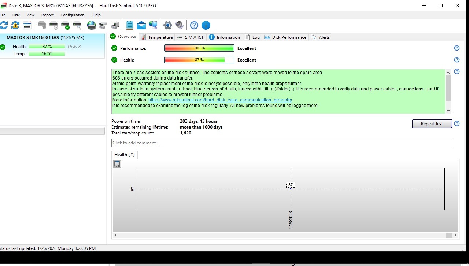Open the notepad report icon in toolbar
Screen dimensions: 469x266
[130, 25]
